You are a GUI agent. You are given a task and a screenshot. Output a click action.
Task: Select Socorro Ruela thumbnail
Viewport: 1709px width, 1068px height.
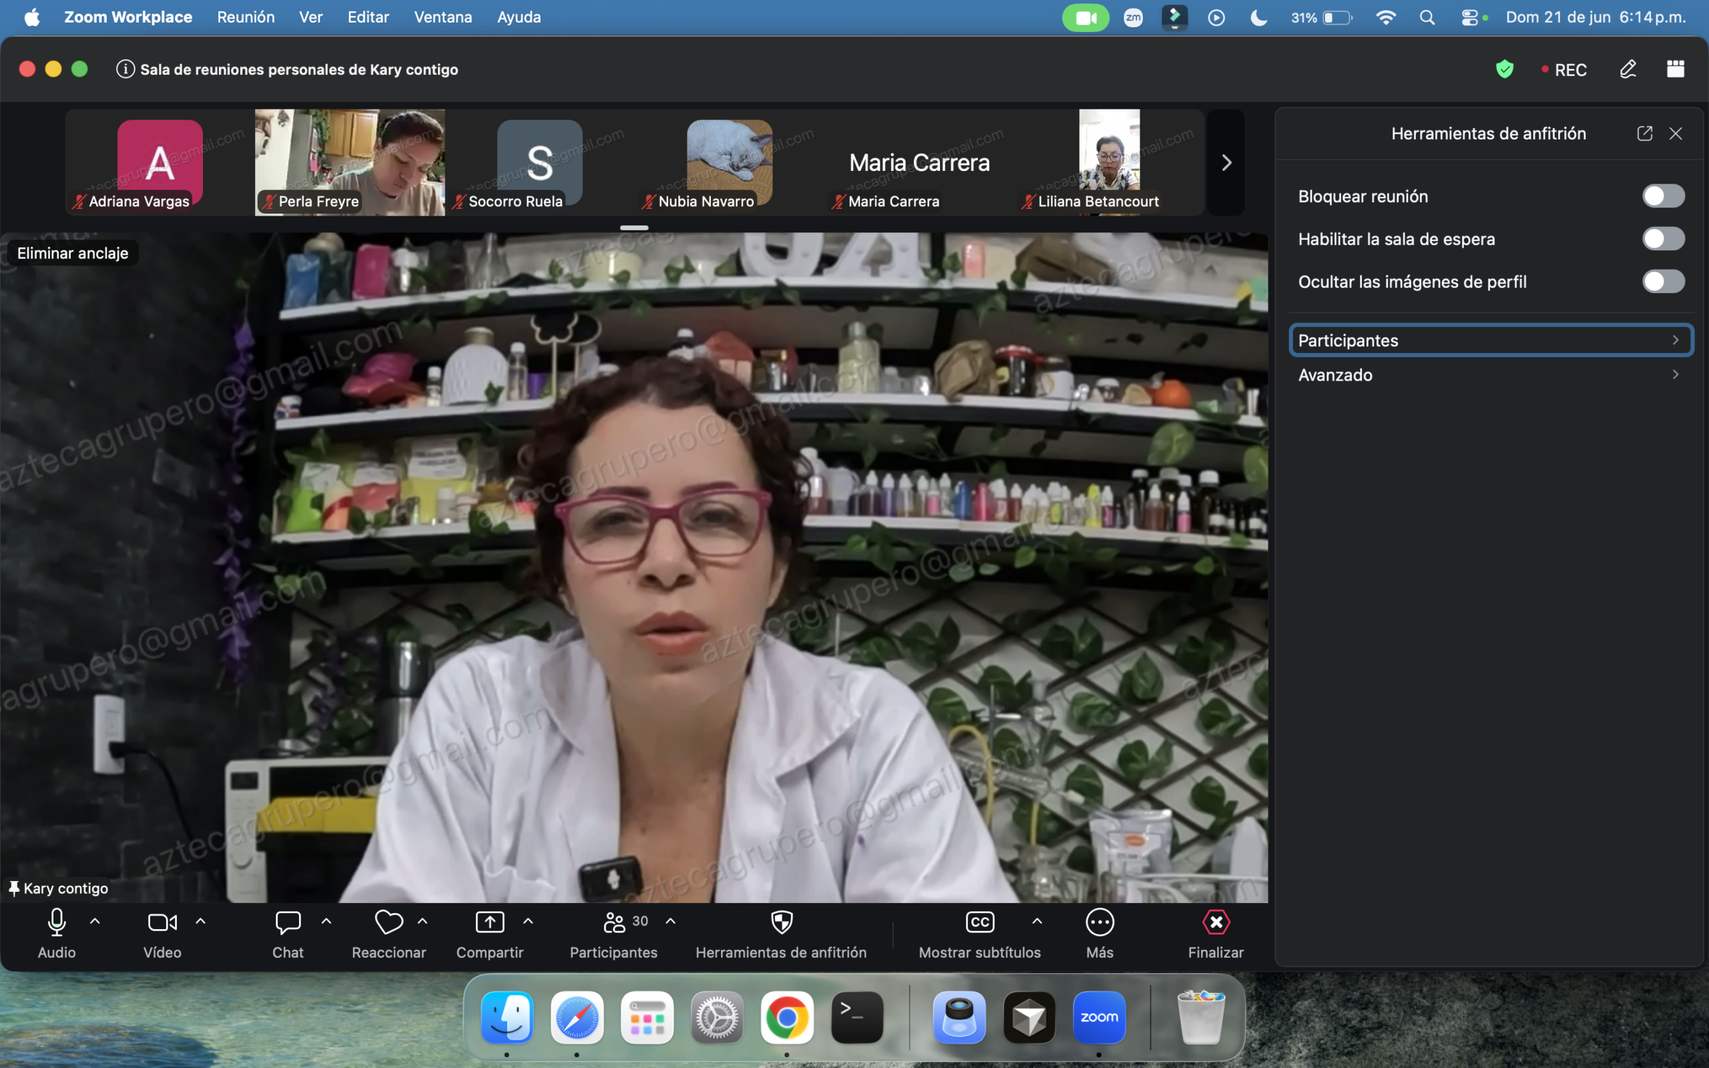pyautogui.click(x=539, y=162)
